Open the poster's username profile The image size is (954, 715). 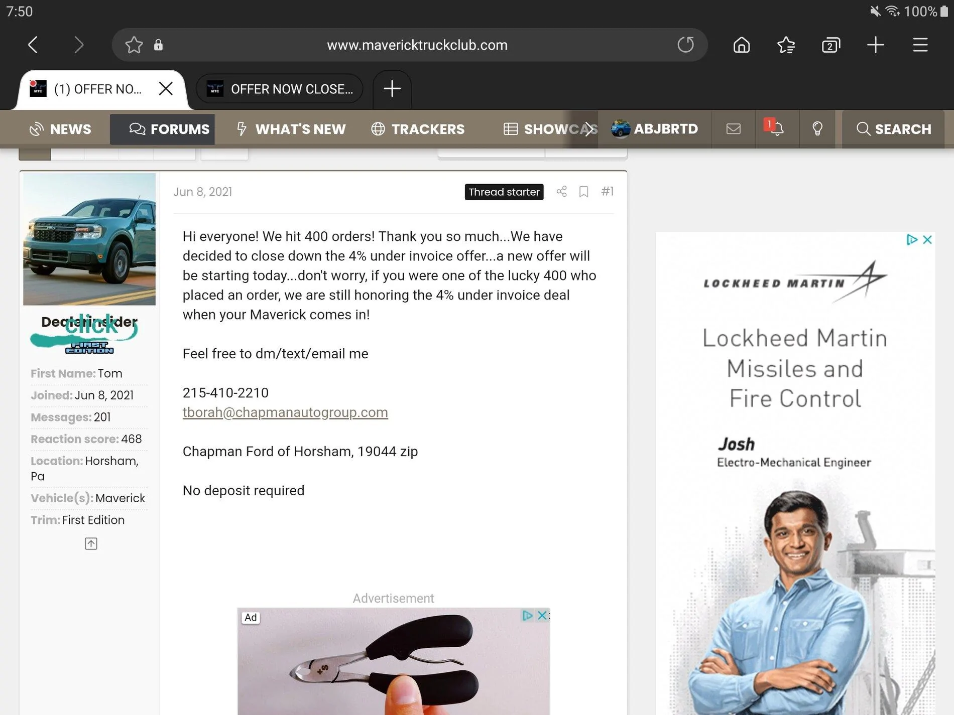pos(89,322)
